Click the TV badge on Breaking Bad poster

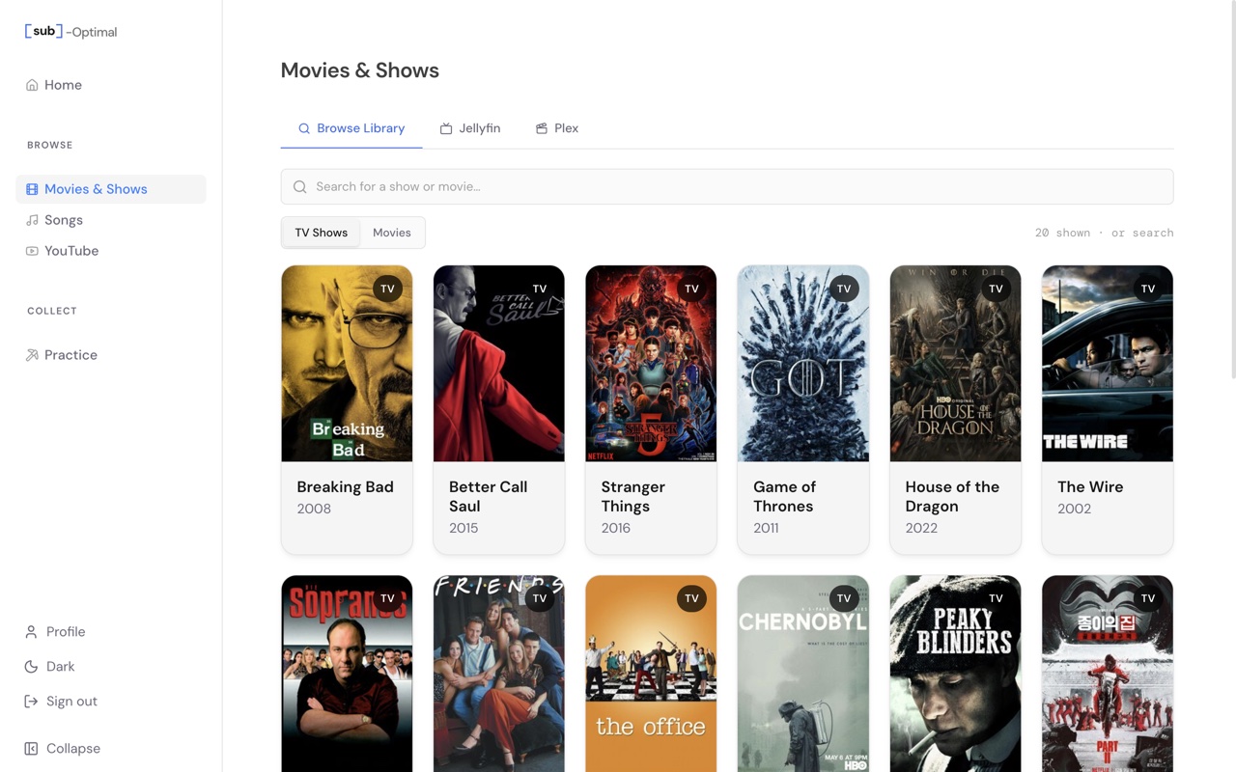pyautogui.click(x=387, y=289)
